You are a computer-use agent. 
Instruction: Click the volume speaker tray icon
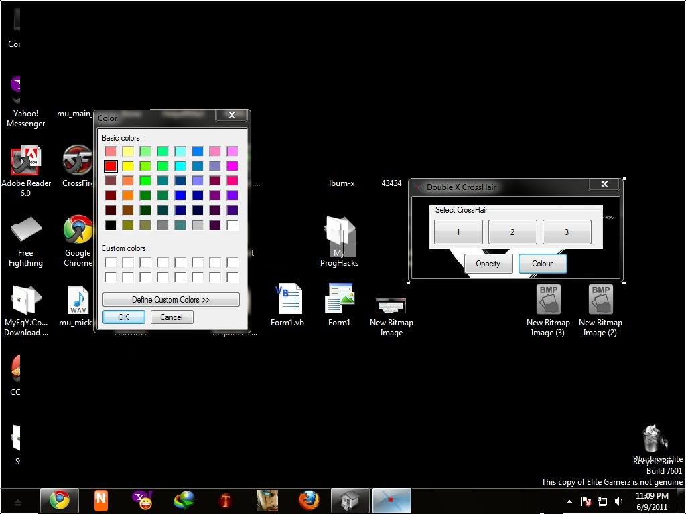click(618, 501)
